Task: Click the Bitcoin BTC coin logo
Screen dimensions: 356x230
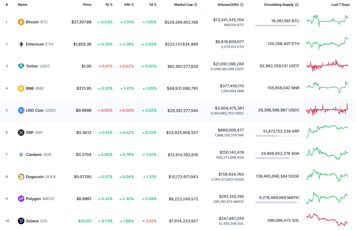Action: [21, 22]
